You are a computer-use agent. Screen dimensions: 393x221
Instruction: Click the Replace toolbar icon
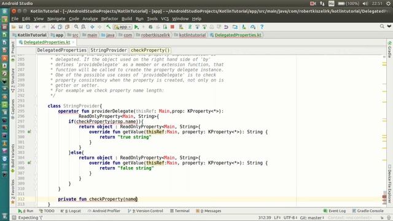(x=84, y=27)
